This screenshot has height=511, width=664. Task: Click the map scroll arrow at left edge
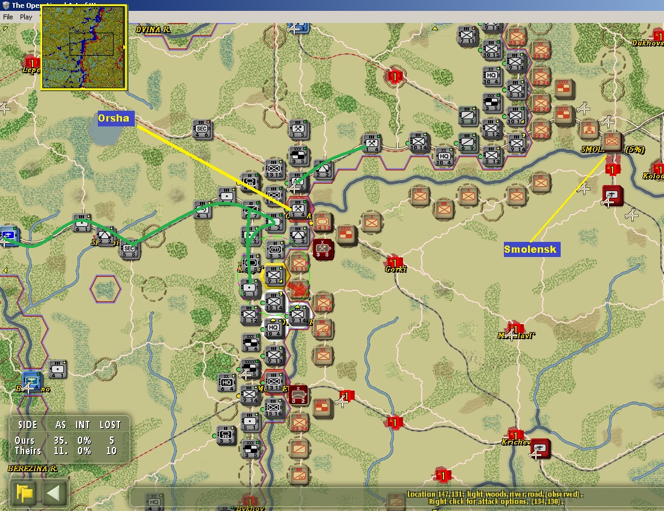coord(5,270)
